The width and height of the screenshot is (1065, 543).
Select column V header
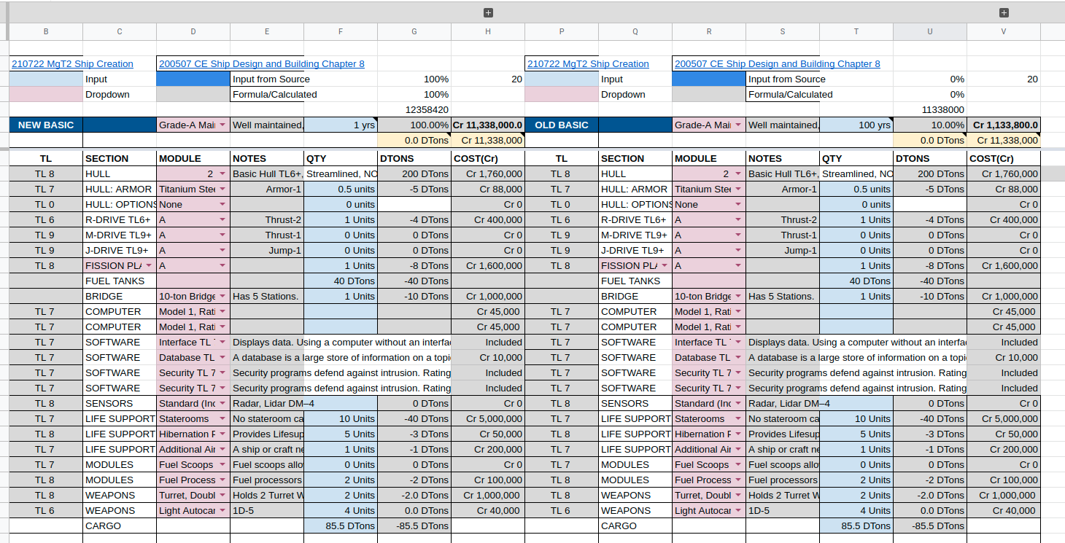[x=1004, y=32]
